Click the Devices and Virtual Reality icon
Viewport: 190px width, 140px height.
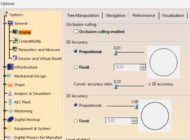click(x=15, y=58)
